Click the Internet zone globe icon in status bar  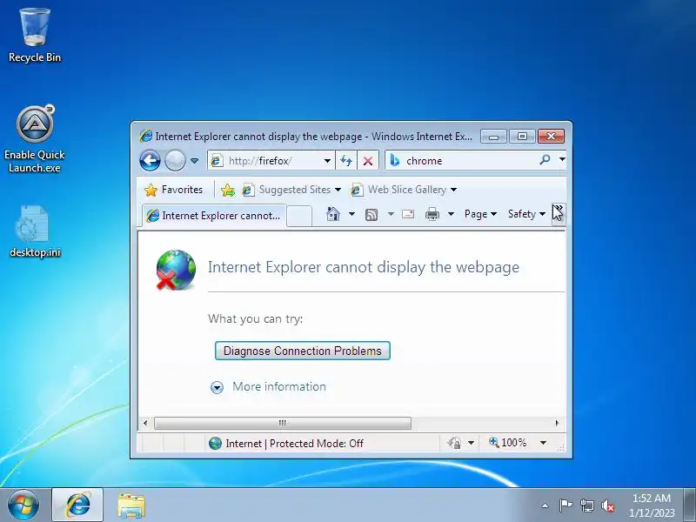click(215, 443)
